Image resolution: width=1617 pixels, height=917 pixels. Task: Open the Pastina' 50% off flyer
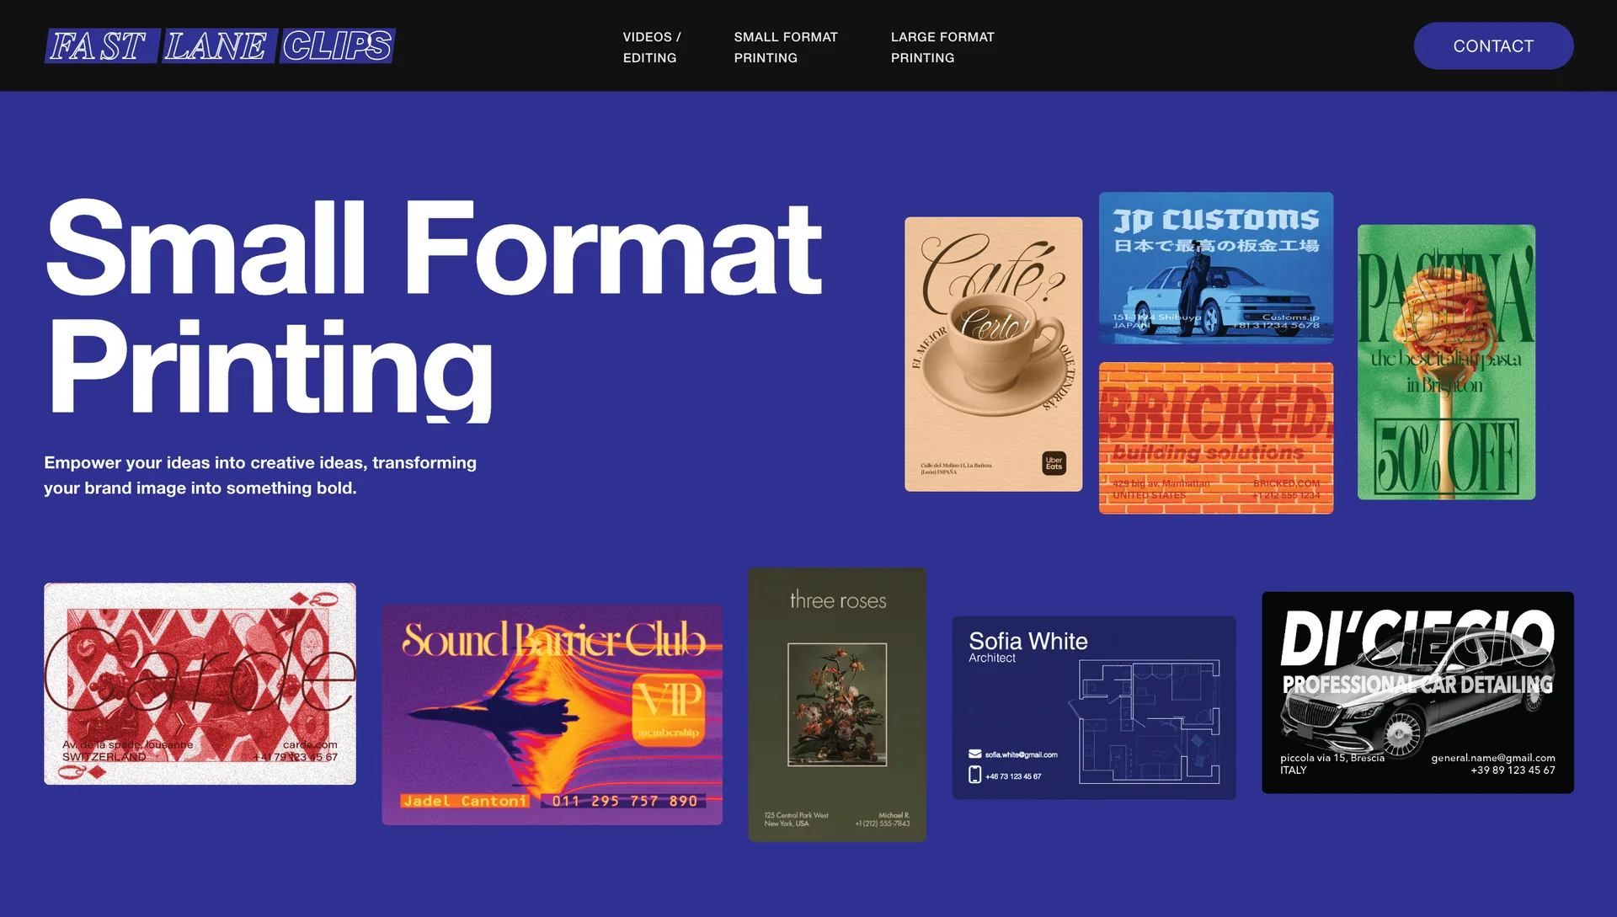point(1446,362)
